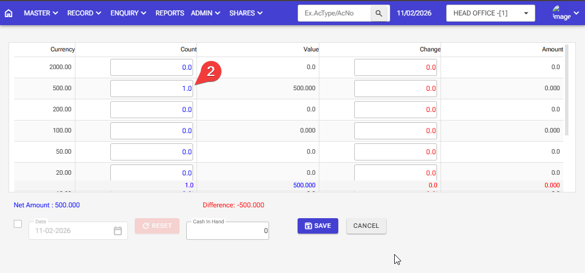Expand the HEAD OFFICE branch dropdown
The image size is (585, 273).
pos(490,13)
